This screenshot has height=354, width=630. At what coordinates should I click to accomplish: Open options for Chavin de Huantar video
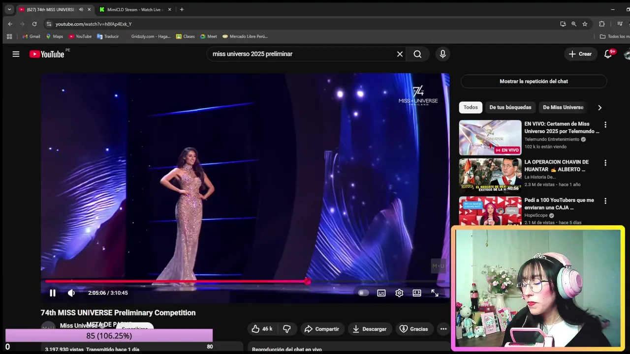point(605,163)
